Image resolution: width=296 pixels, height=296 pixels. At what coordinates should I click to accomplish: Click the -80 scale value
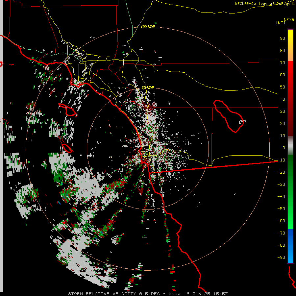[281, 245]
